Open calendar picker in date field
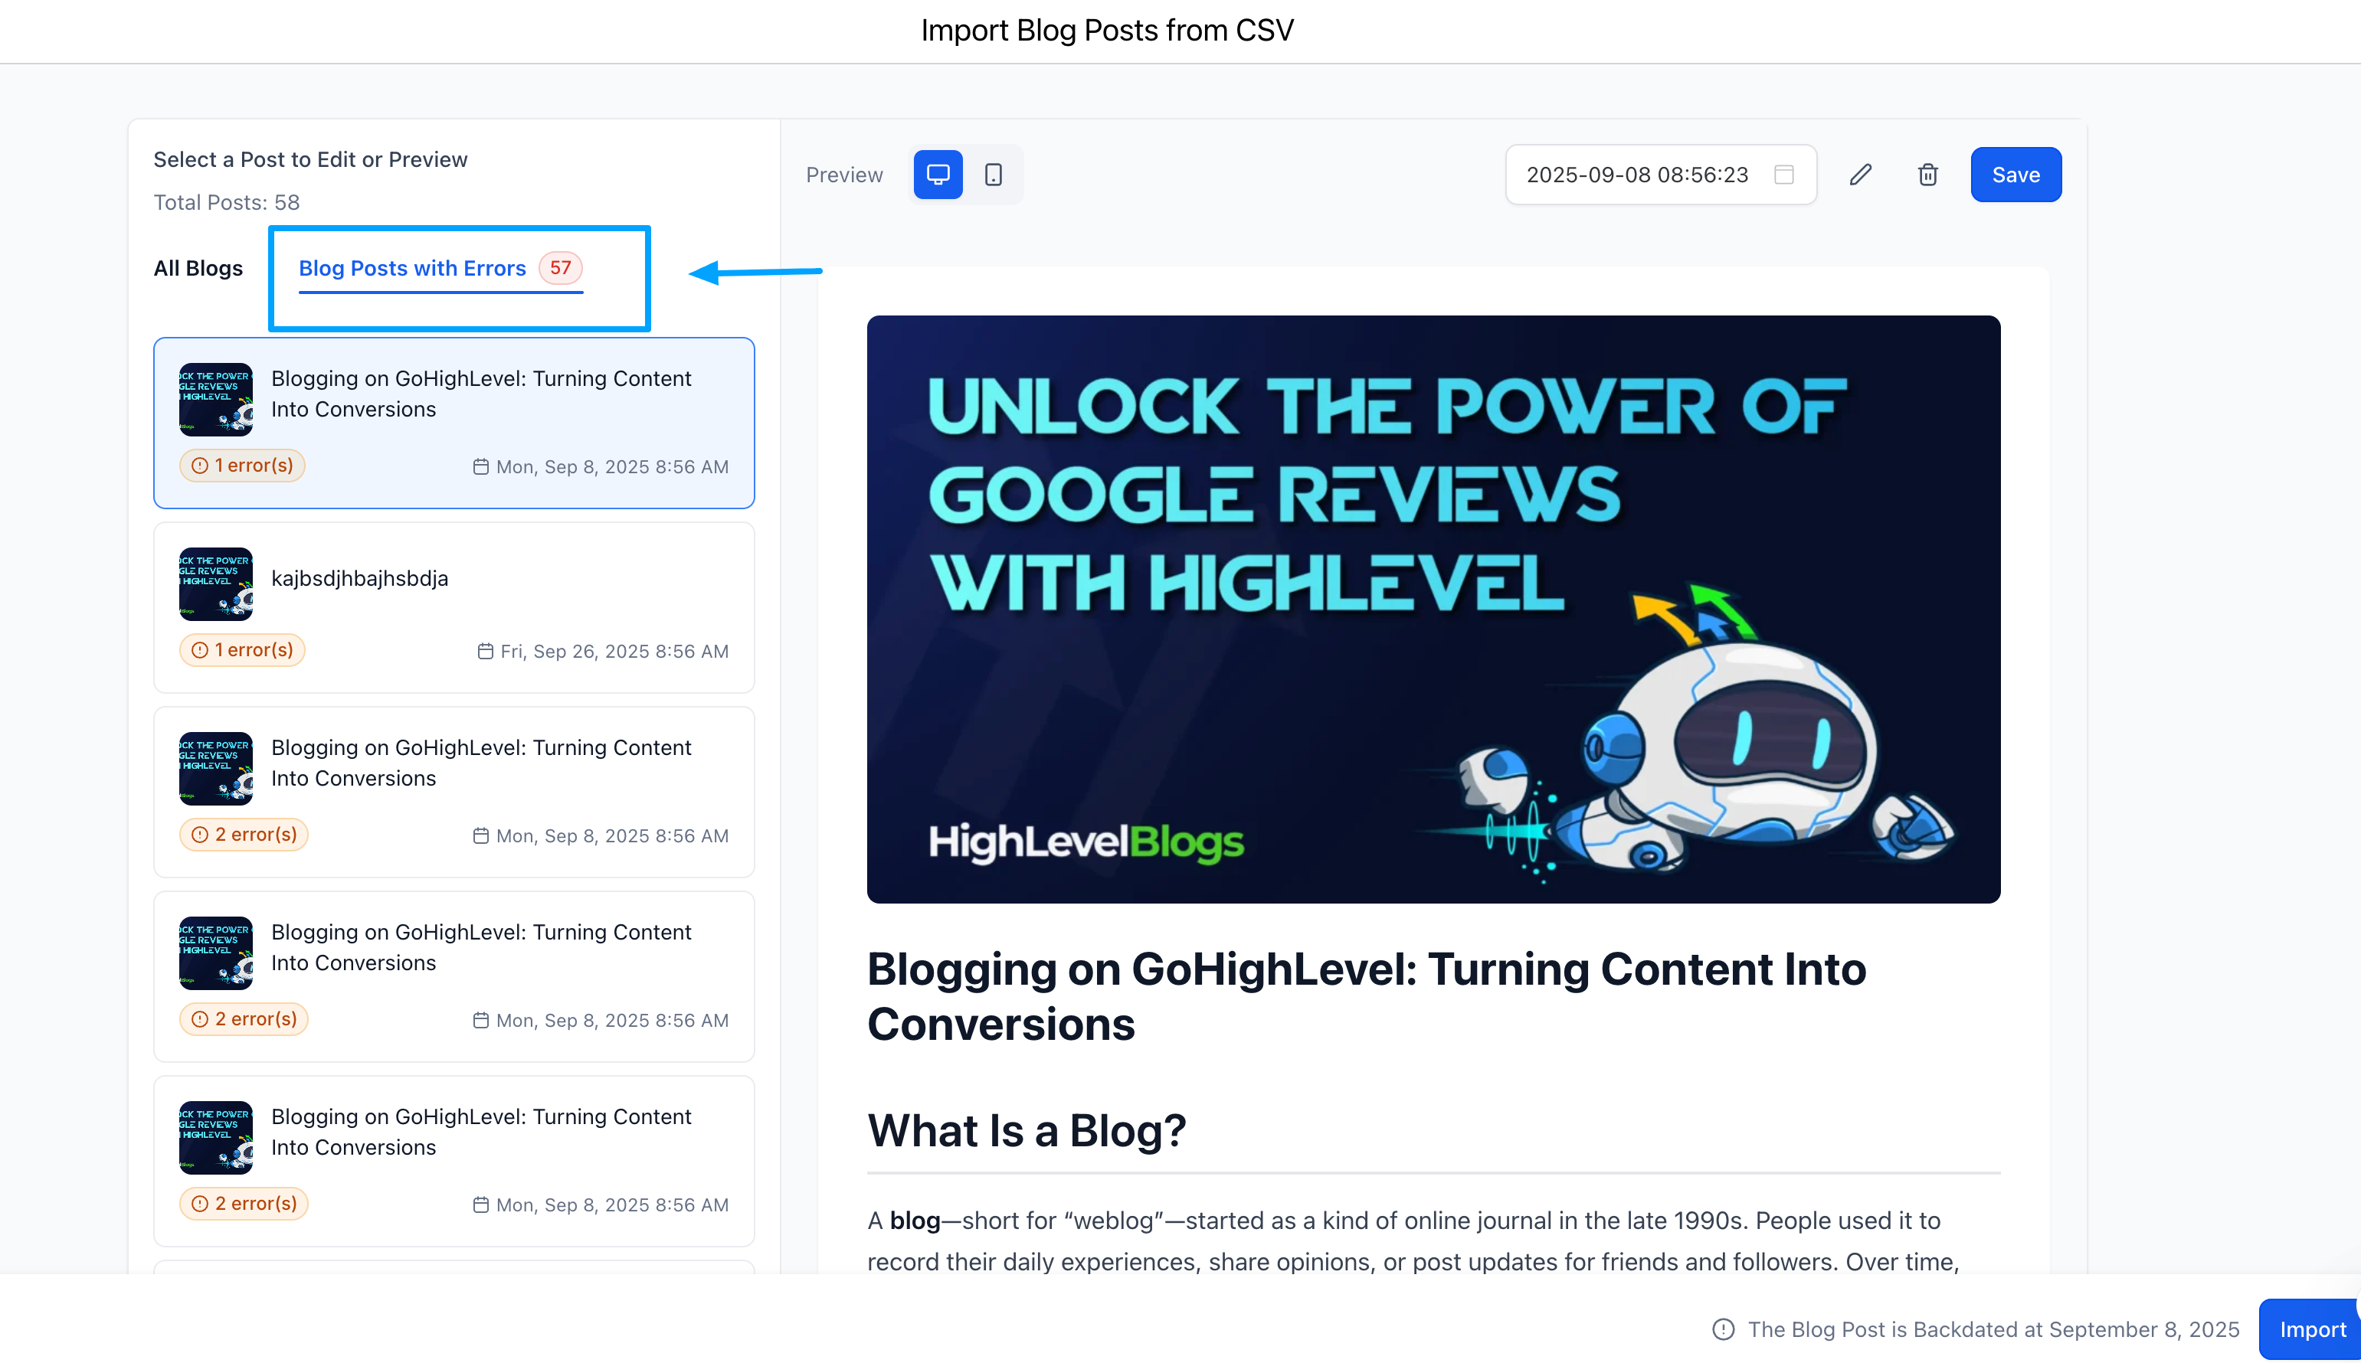 1783,174
